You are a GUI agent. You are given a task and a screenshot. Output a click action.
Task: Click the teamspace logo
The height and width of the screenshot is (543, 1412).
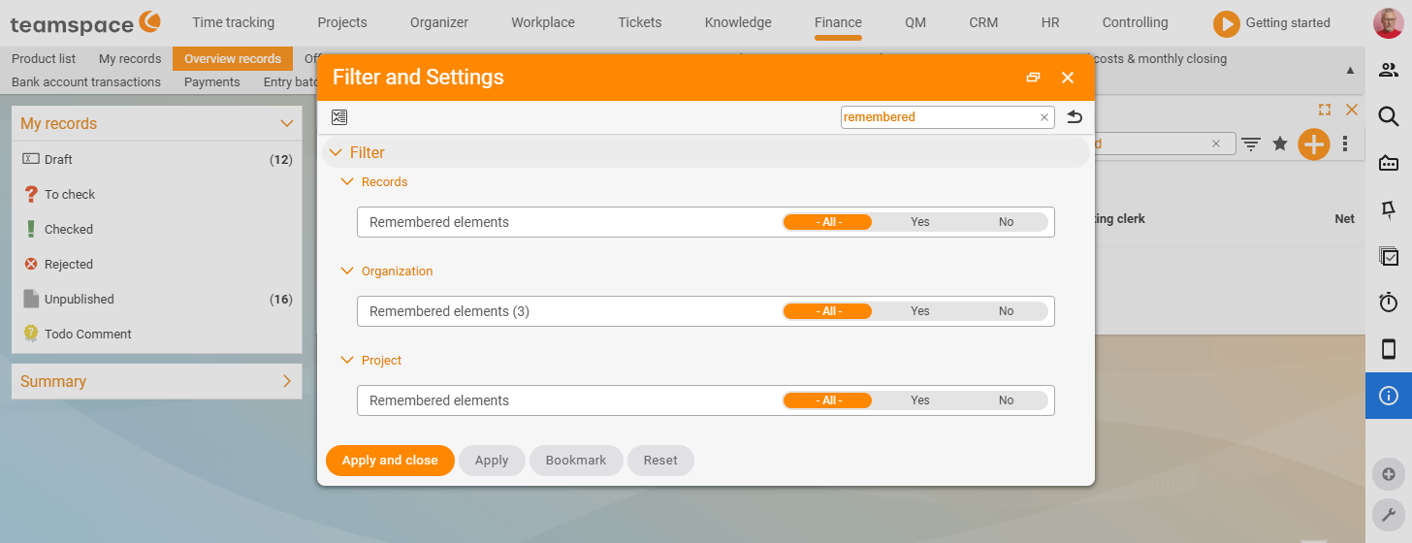point(85,22)
